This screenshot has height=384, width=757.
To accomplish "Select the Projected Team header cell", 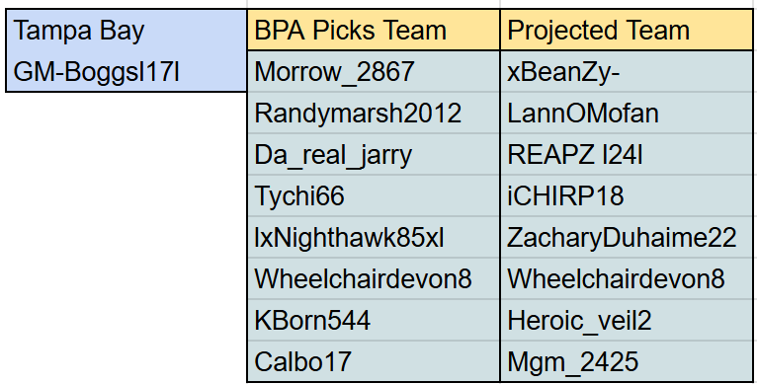I will click(x=627, y=30).
